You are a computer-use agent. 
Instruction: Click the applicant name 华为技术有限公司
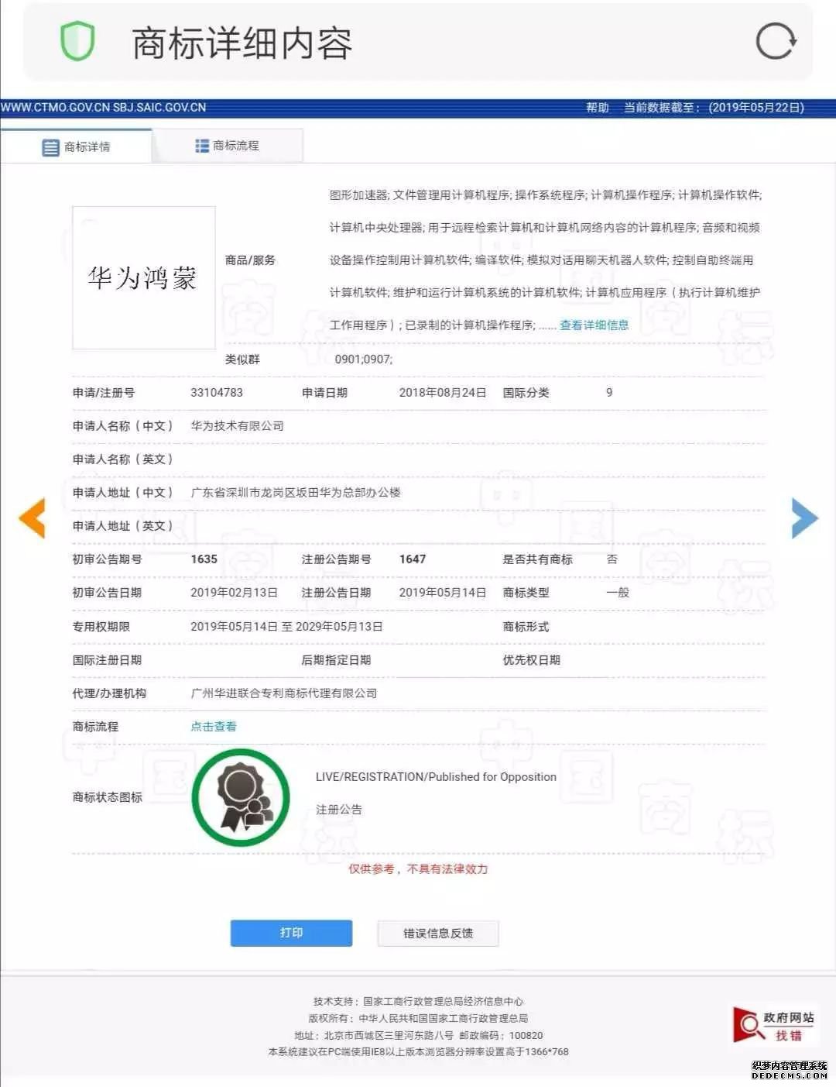[237, 426]
